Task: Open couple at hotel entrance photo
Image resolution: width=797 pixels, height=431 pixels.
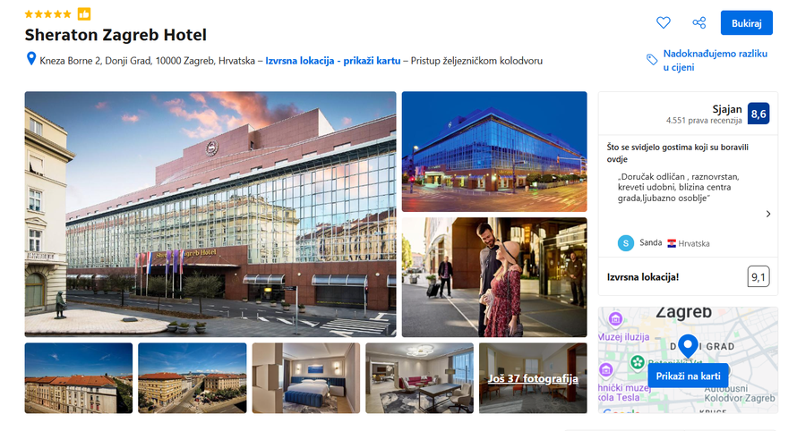Action: tap(494, 277)
